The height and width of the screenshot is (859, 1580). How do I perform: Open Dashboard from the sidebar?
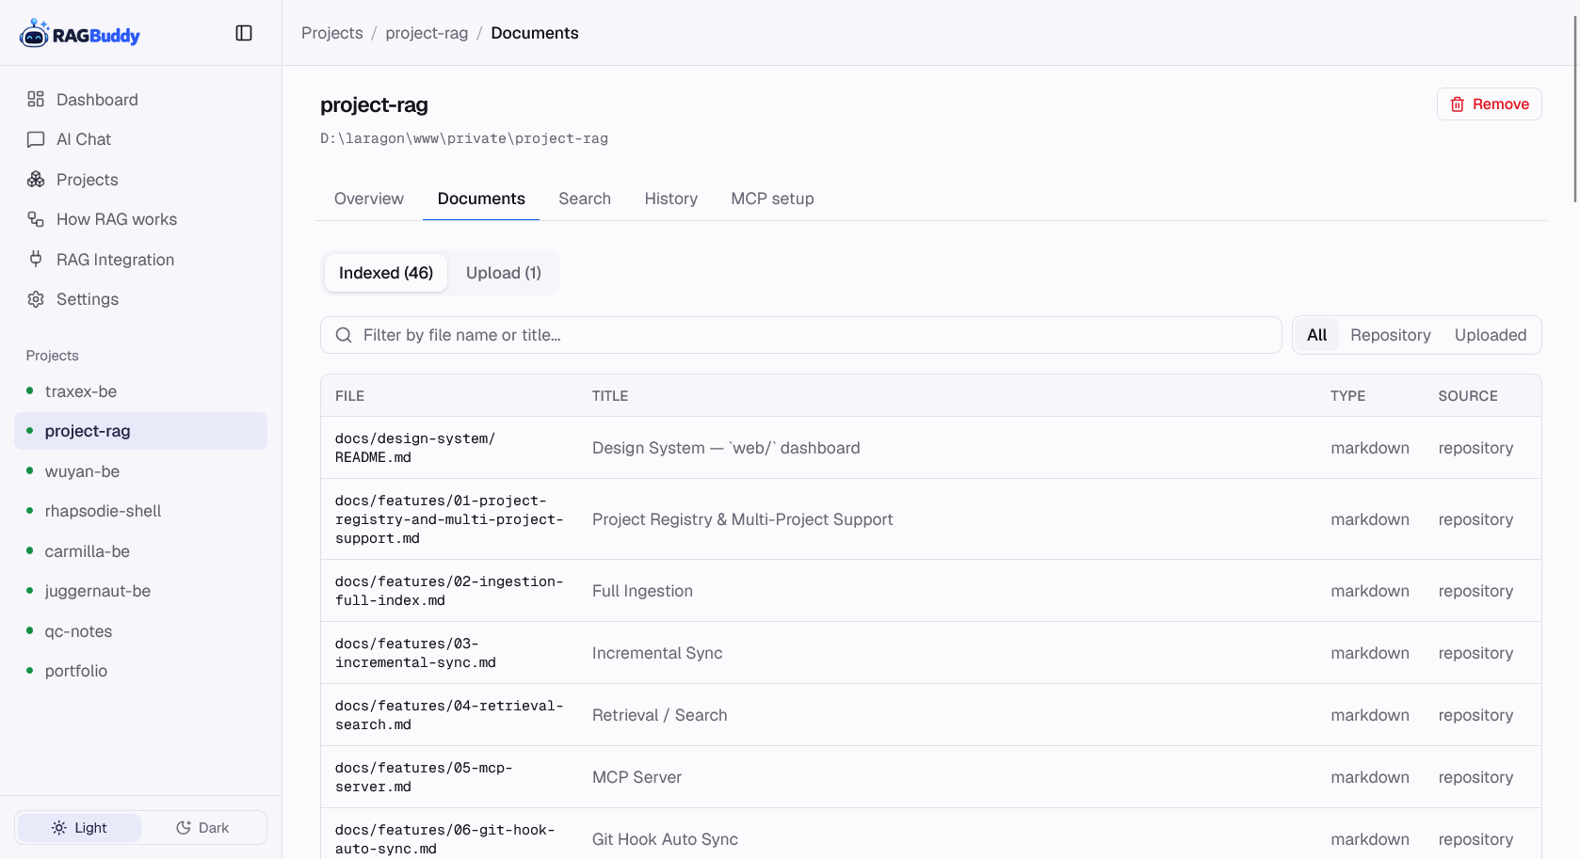(140, 100)
